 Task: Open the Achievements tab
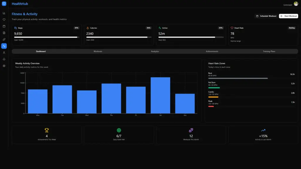[212, 51]
